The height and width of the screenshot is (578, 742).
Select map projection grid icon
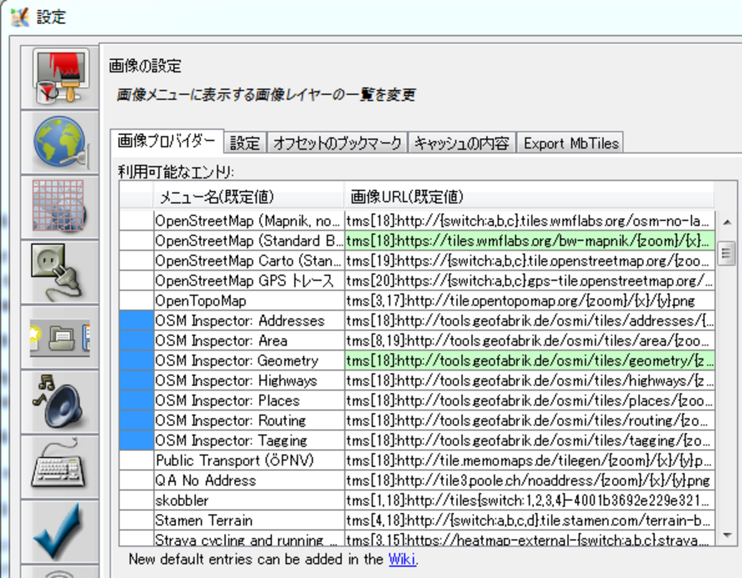[60, 207]
